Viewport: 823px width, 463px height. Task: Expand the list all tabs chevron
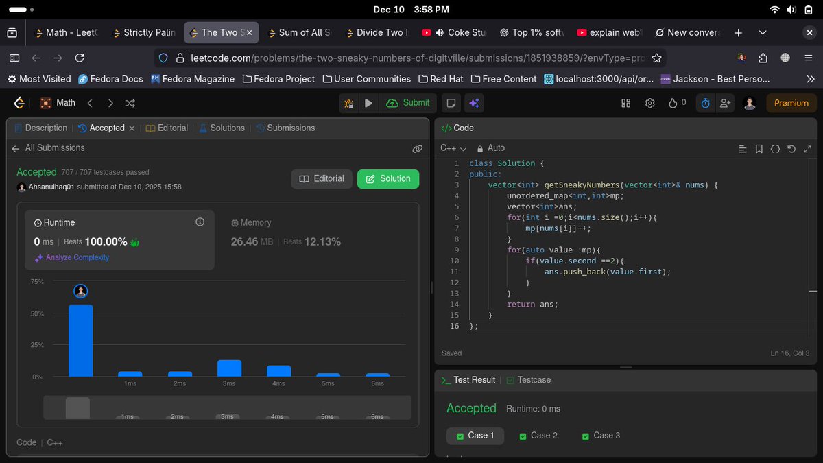point(763,32)
